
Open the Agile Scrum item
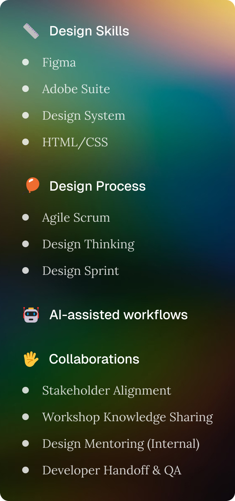(76, 218)
